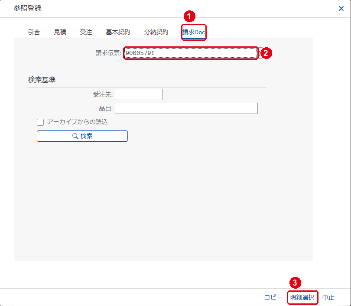Viewport: 351px width, 306px height.
Task: Click the 検索 search button
Action: [82, 136]
